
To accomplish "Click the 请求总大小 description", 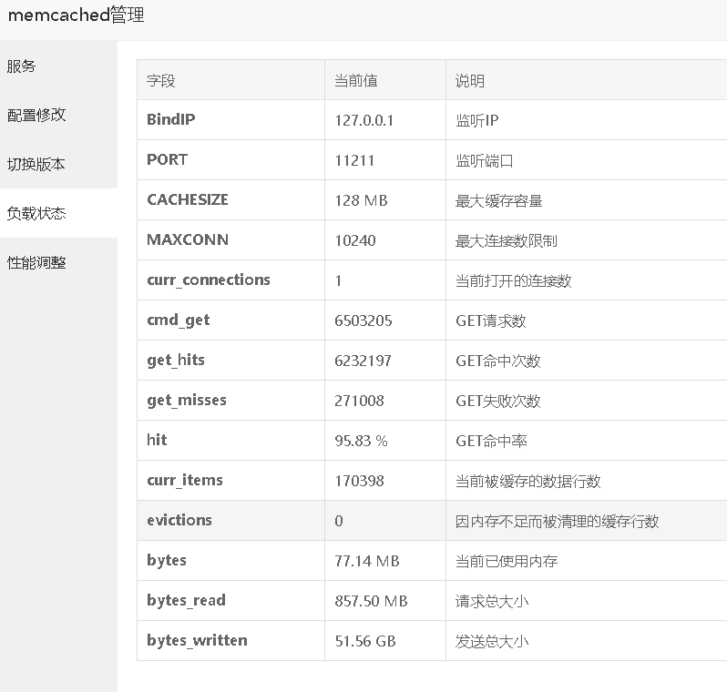I will [491, 601].
